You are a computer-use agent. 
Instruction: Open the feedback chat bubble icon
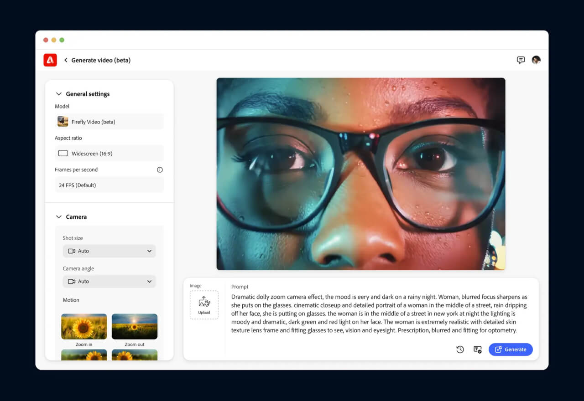pos(521,60)
